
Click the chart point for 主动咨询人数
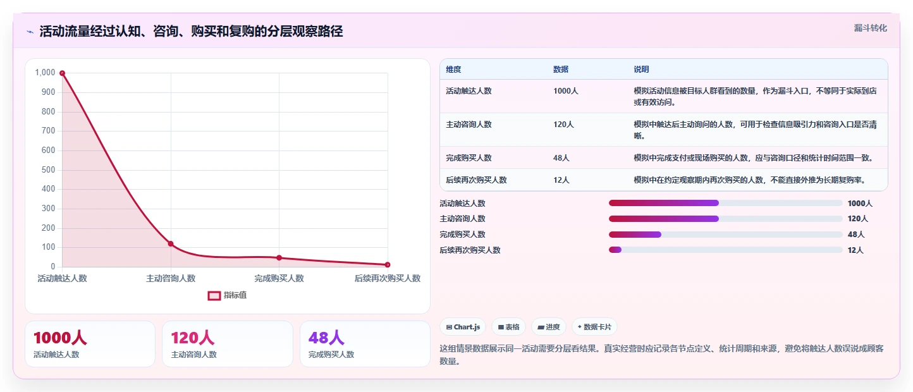click(171, 243)
